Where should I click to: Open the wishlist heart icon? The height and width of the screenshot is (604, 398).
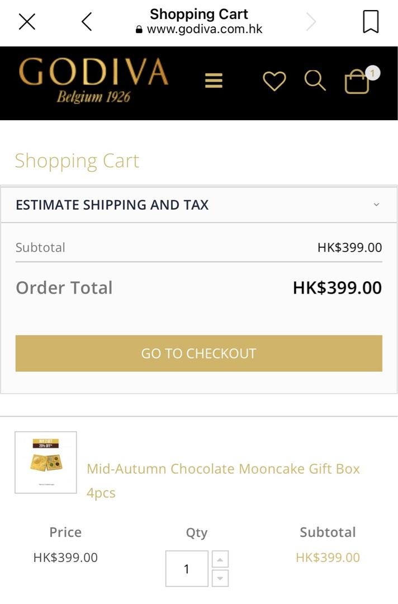(274, 82)
